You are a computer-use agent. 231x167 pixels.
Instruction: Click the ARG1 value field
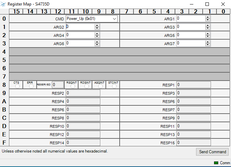[x=191, y=19]
